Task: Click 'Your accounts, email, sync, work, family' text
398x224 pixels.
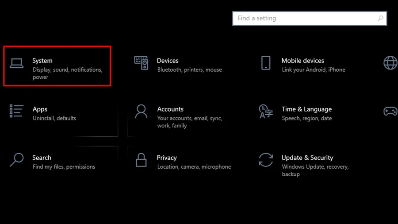Action: [190, 122]
